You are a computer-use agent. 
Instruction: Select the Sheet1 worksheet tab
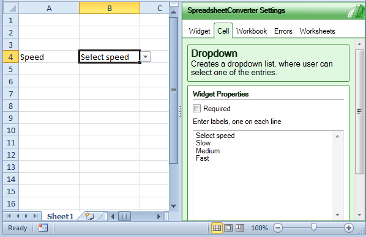tap(60, 216)
